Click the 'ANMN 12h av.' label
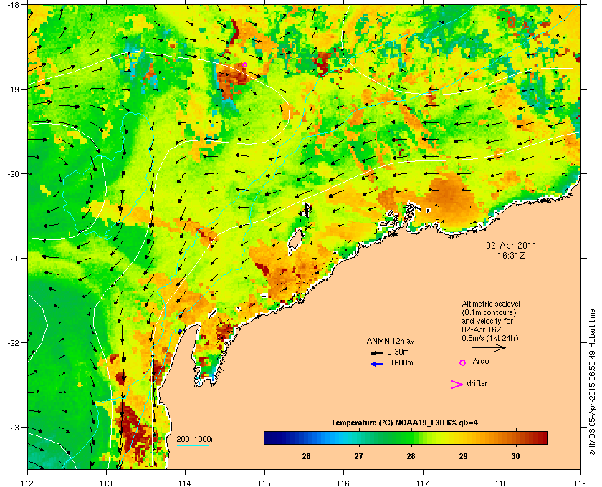 pos(391,341)
